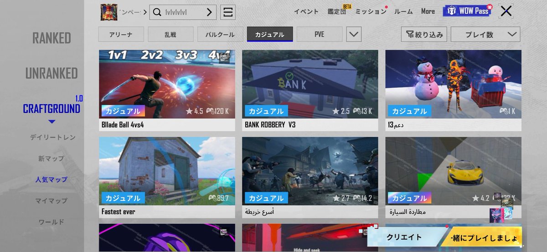The image size is (547, 252).
Task: Select CRAFTGROUND mode
Action: click(52, 109)
